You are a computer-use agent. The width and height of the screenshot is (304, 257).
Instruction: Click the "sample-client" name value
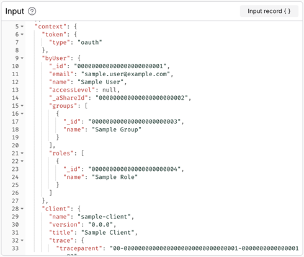[104, 217]
